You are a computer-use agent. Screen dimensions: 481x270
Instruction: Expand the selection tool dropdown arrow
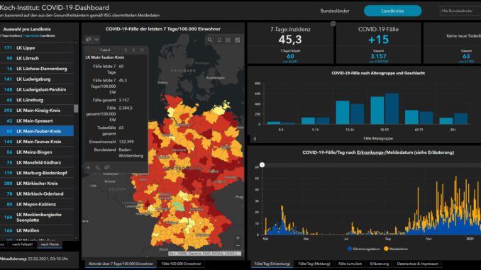coord(96,40)
